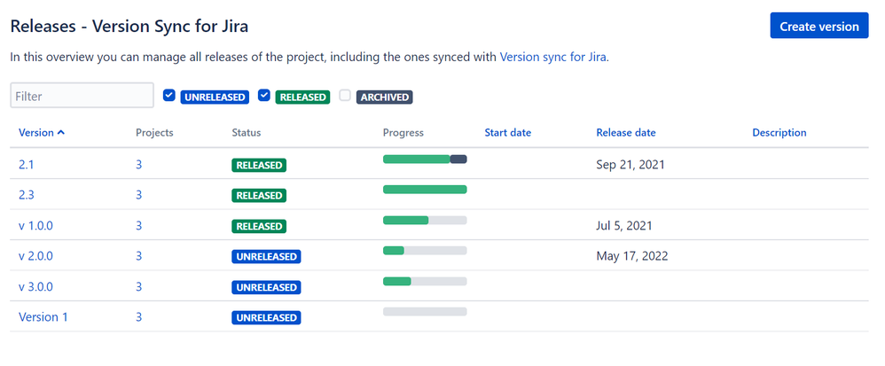Screen dimensions: 885x366
Task: Open the Version sync for Jira link
Action: pos(553,57)
